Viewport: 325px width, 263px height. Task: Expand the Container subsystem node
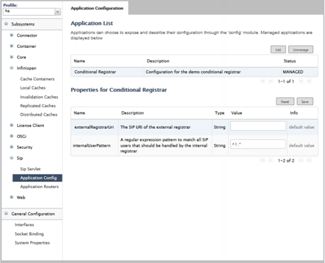pos(12,46)
